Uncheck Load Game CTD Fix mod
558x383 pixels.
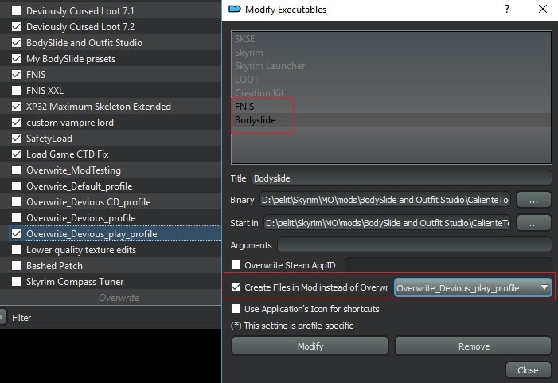click(17, 154)
